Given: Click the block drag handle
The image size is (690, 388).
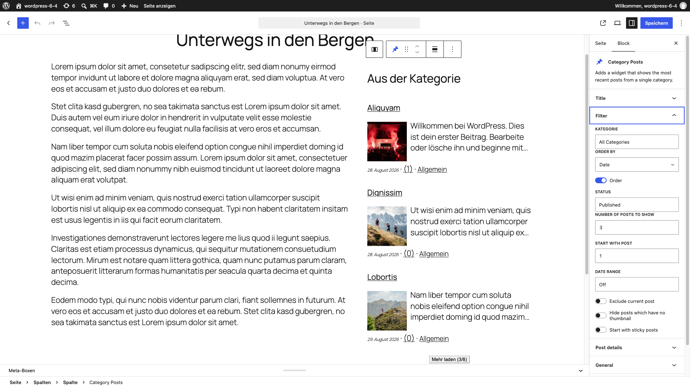Looking at the screenshot, I should pyautogui.click(x=406, y=49).
